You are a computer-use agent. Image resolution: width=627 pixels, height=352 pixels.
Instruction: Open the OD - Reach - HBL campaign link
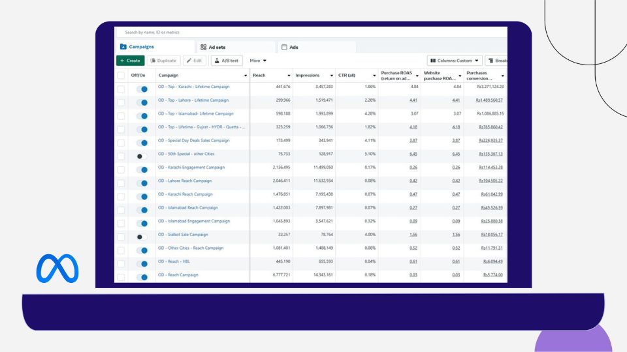click(x=174, y=261)
